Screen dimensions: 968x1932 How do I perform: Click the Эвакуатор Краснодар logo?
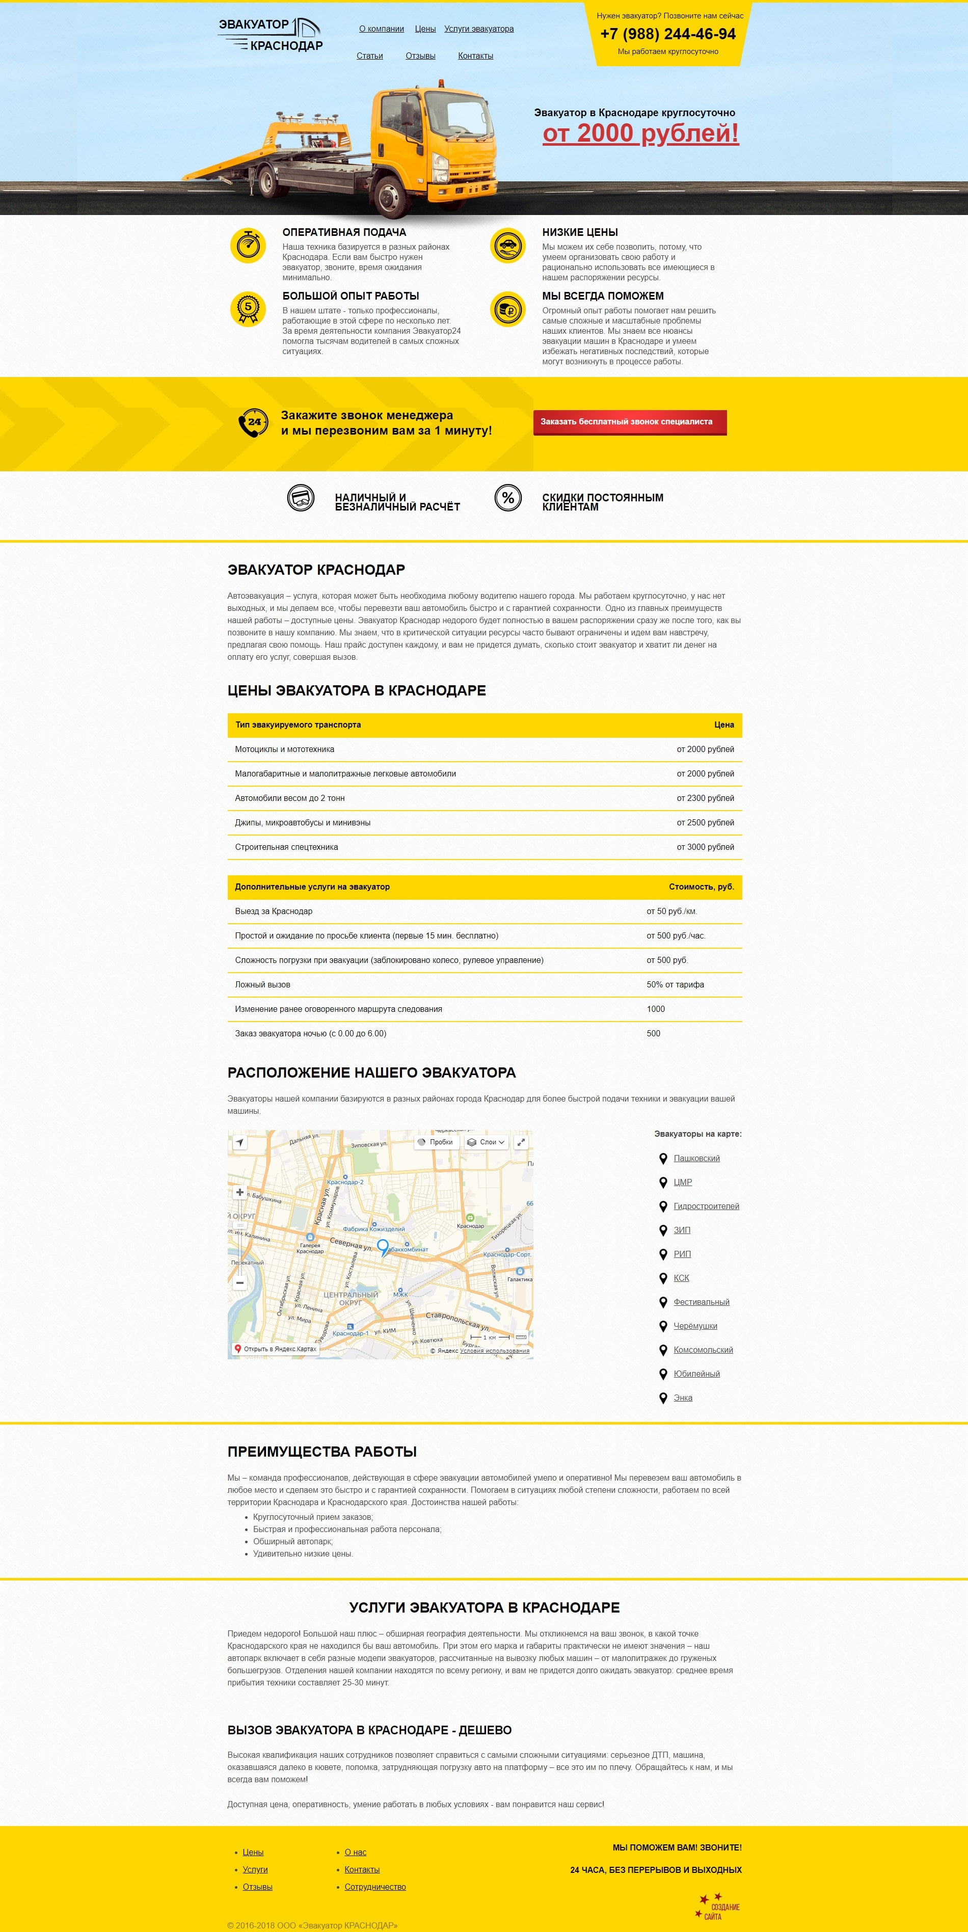(270, 35)
